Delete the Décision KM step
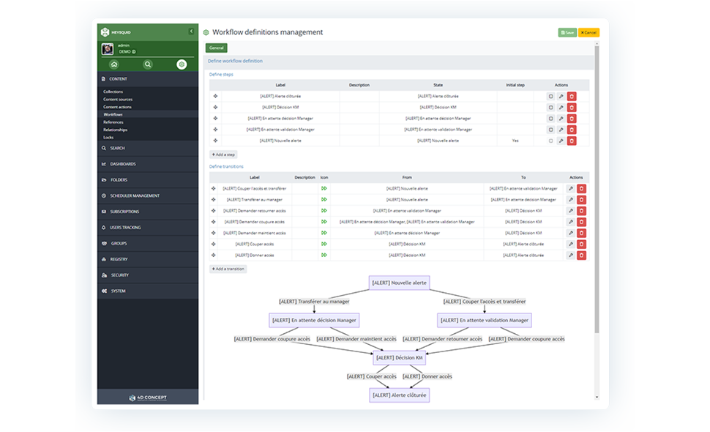 tap(572, 108)
